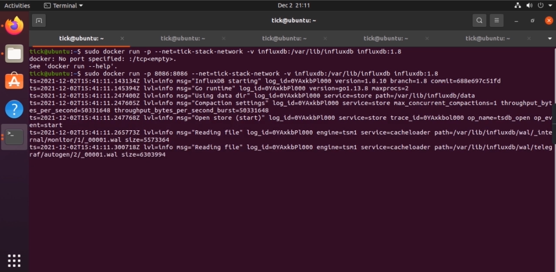Image resolution: width=556 pixels, height=272 pixels.
Task: Open a new terminal tab
Action: tap(39, 20)
